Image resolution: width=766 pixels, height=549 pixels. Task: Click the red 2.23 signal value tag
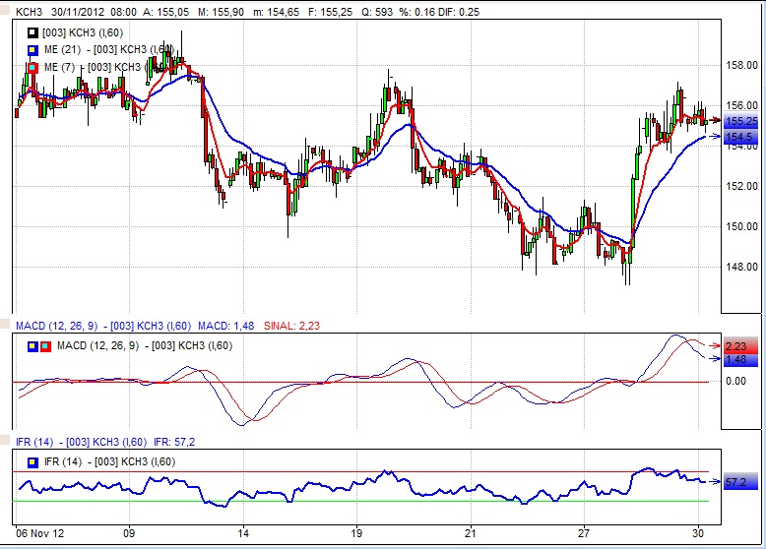[x=738, y=346]
